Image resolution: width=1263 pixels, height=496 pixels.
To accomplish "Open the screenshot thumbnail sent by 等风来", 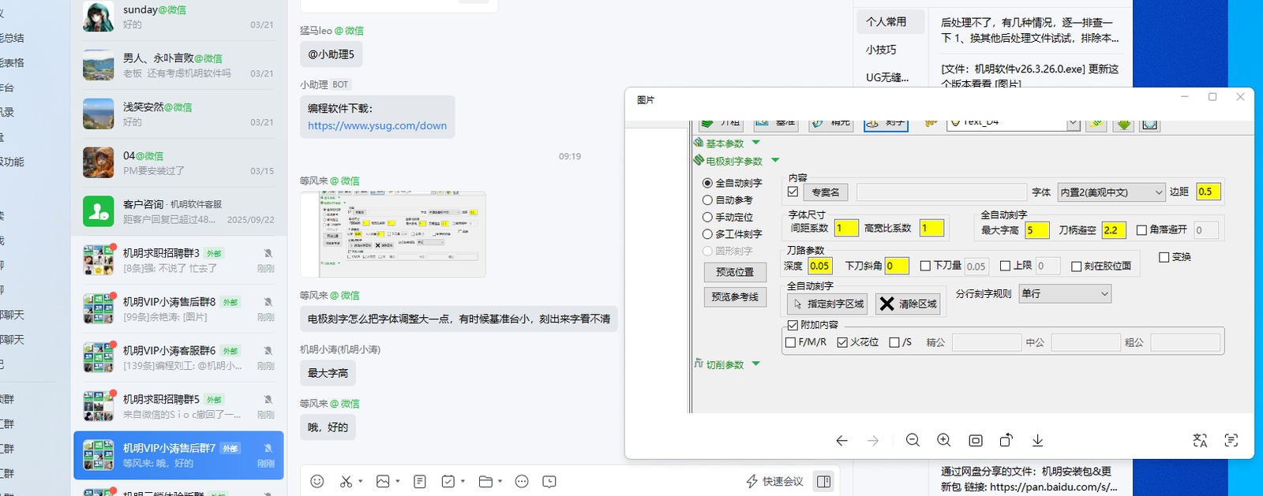I will coord(393,234).
